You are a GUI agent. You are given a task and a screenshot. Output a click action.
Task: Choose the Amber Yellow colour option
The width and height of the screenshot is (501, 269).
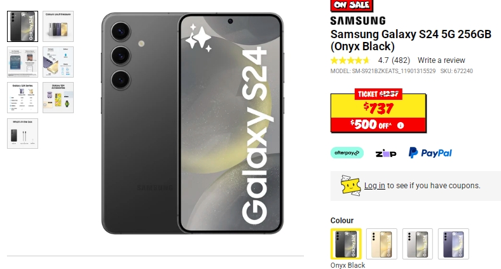pyautogui.click(x=381, y=244)
